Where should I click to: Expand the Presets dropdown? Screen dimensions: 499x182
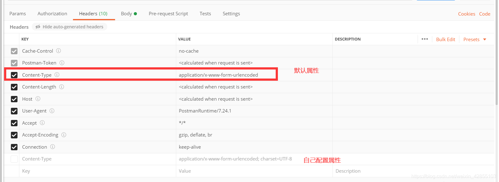click(x=475, y=39)
